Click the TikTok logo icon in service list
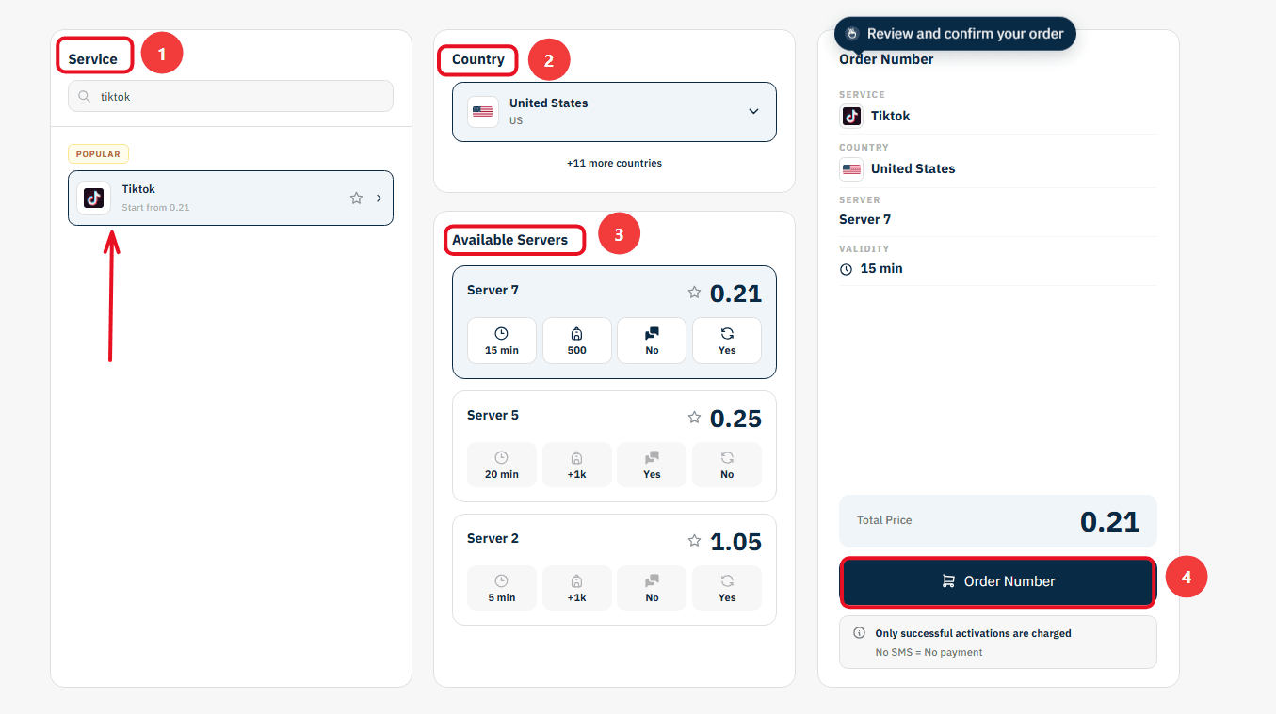This screenshot has width=1276, height=714. click(x=93, y=198)
